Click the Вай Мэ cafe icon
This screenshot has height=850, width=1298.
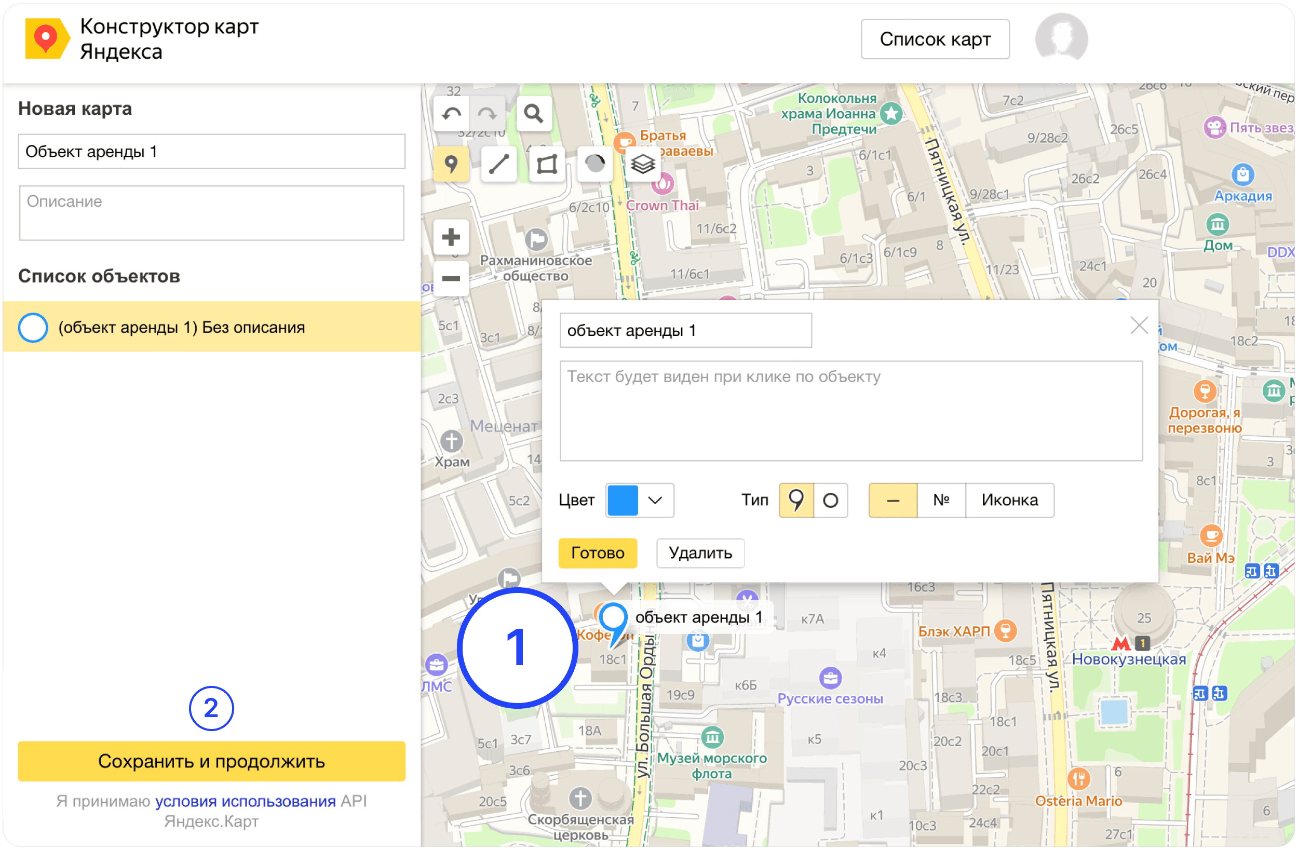(1211, 536)
